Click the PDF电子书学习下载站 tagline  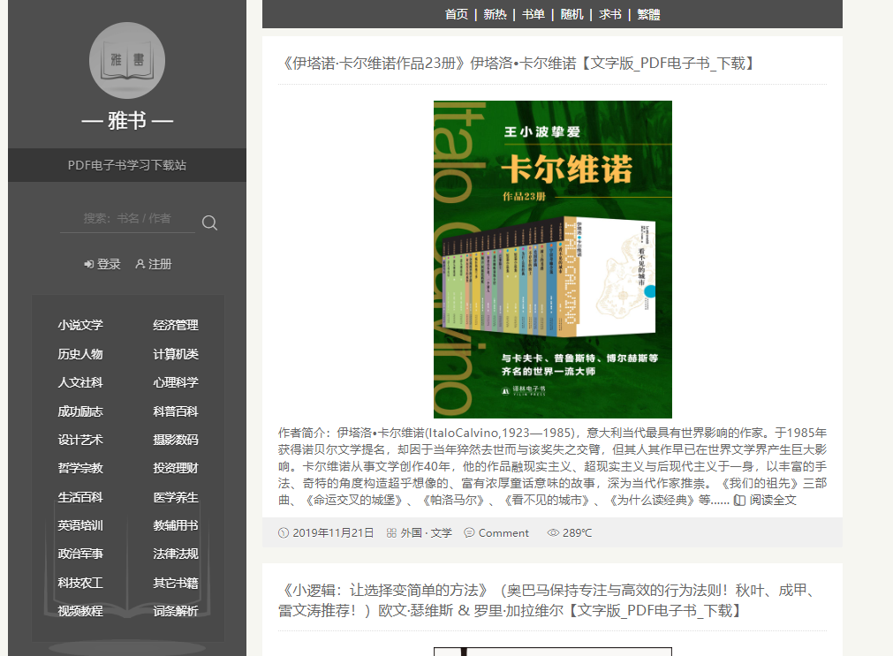point(127,165)
